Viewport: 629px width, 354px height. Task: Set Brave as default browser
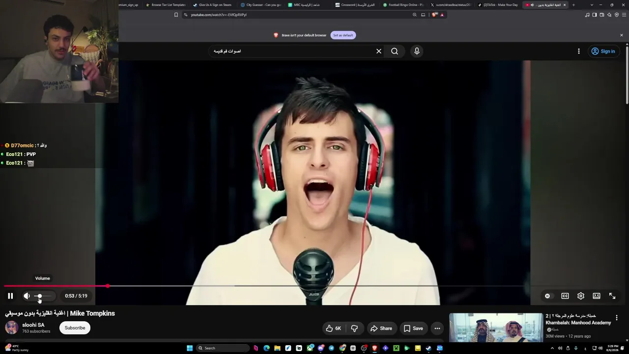(x=343, y=35)
